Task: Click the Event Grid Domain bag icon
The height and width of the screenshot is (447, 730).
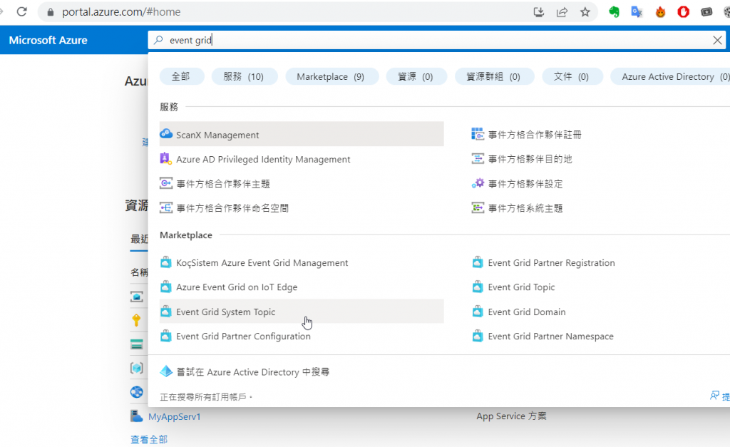Action: click(478, 312)
